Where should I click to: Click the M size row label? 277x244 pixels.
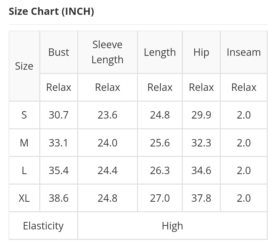tap(24, 143)
